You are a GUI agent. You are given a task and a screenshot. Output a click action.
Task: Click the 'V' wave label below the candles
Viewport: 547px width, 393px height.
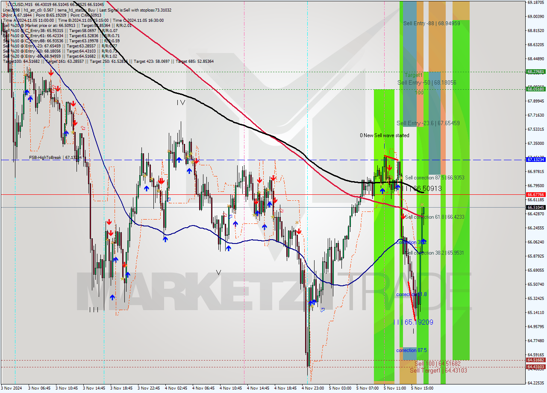[x=218, y=272]
